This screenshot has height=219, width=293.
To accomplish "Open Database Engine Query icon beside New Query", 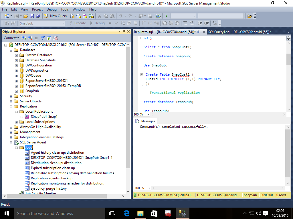I will point(72,16).
